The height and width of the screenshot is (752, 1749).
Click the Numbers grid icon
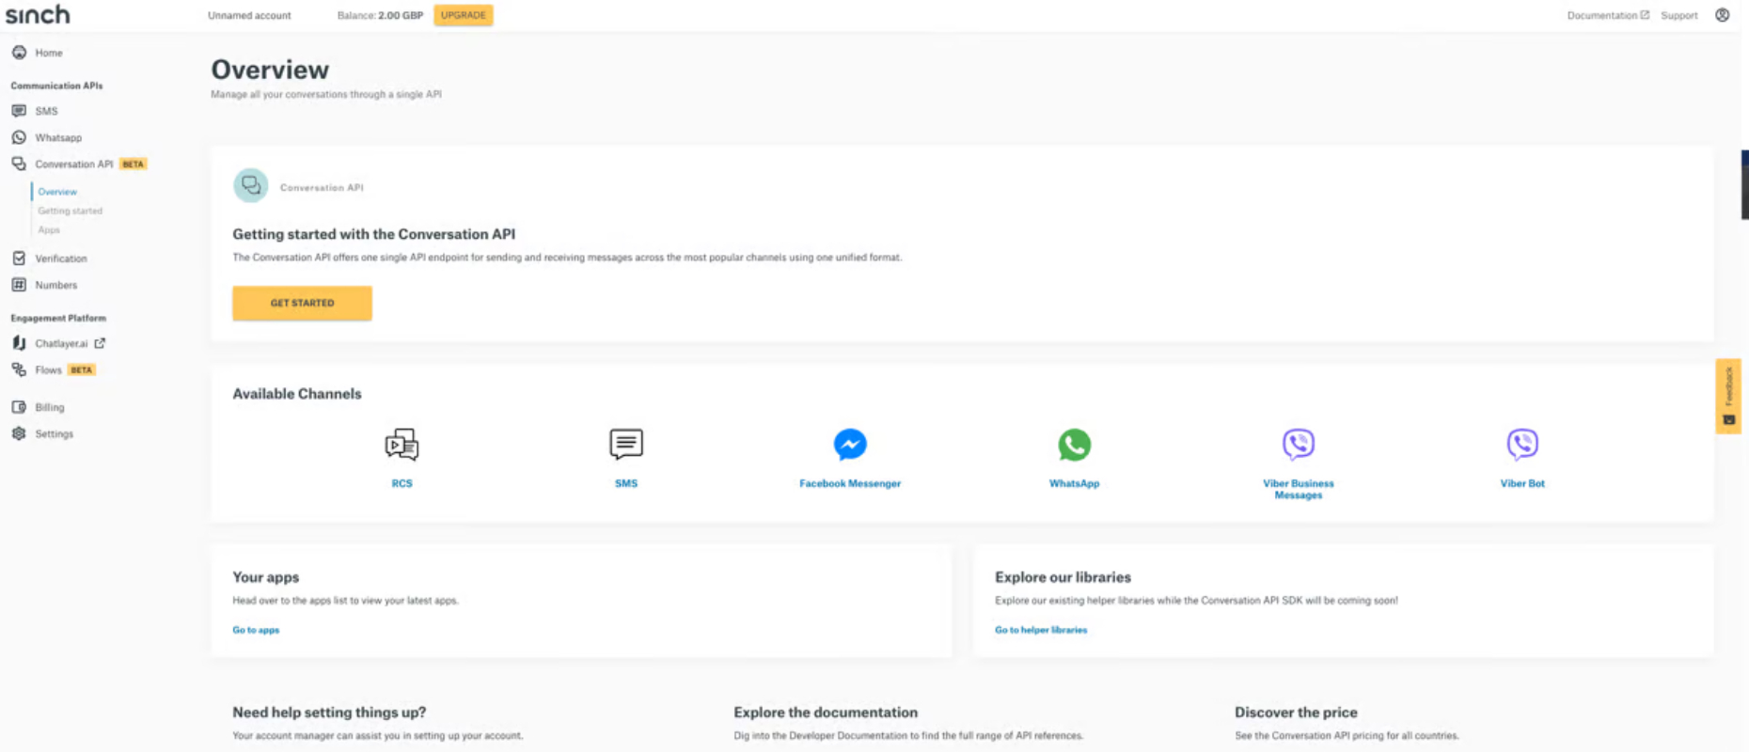click(x=19, y=284)
